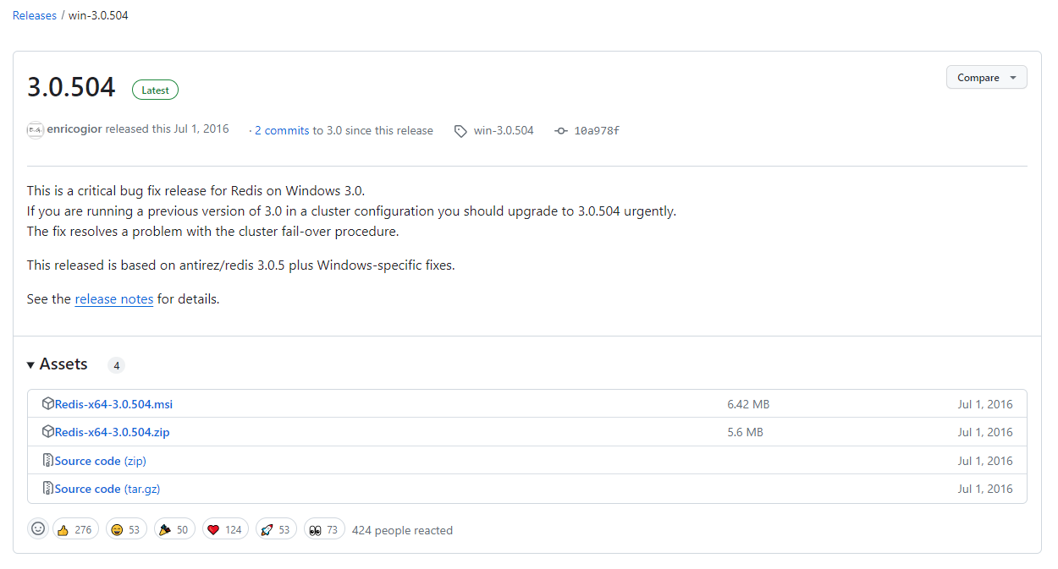Toggle the rocket reaction 53
The width and height of the screenshot is (1058, 569).
click(x=277, y=529)
